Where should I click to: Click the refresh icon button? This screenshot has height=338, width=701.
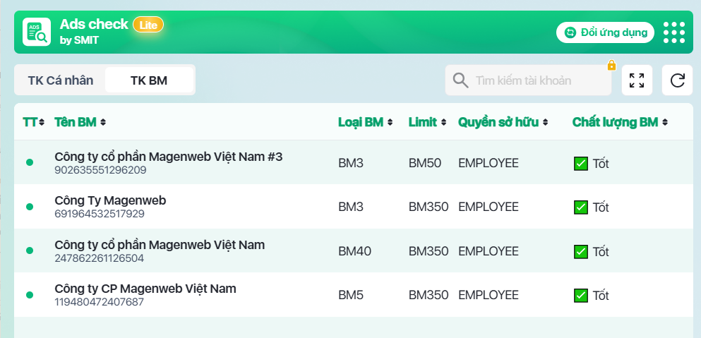677,80
